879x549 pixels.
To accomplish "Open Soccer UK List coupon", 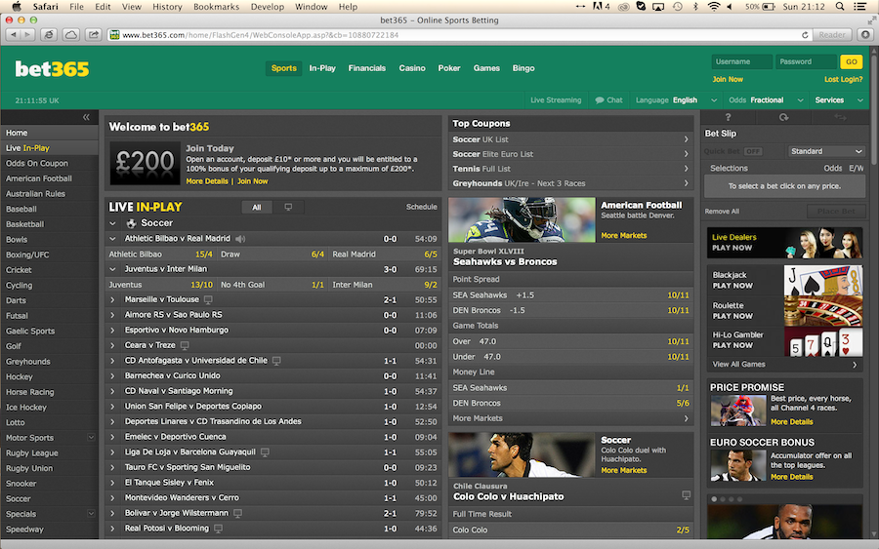I will pyautogui.click(x=570, y=139).
